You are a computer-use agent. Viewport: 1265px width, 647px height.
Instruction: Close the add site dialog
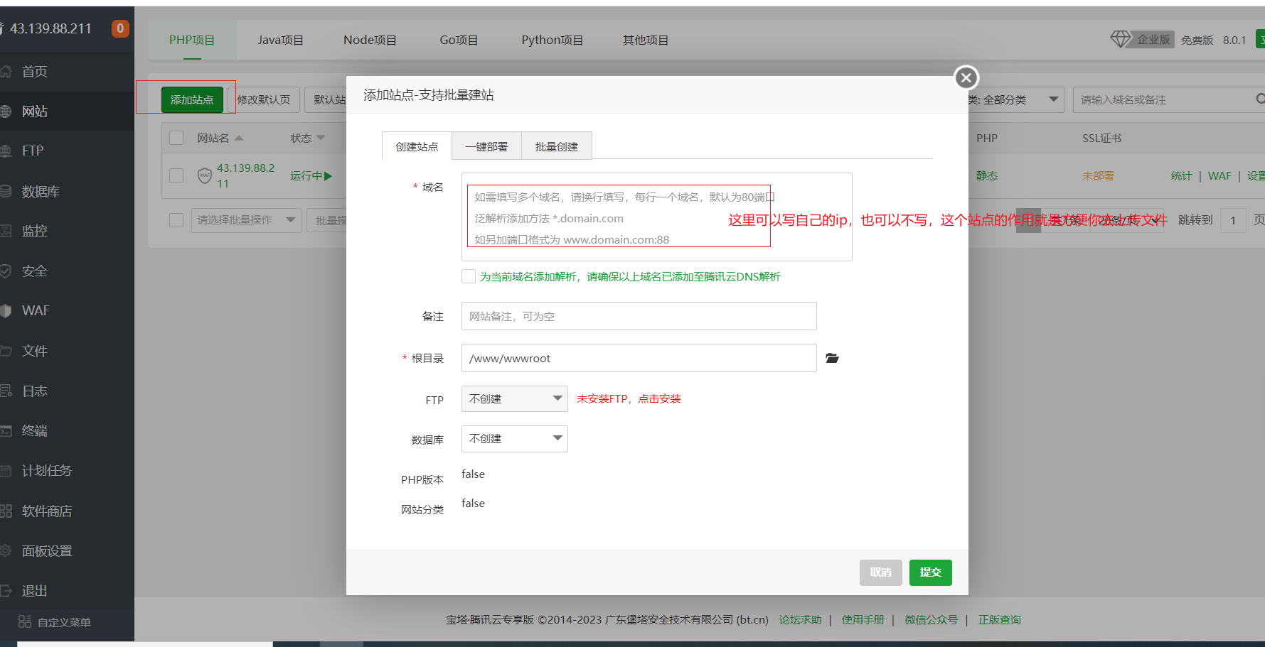[x=966, y=78]
